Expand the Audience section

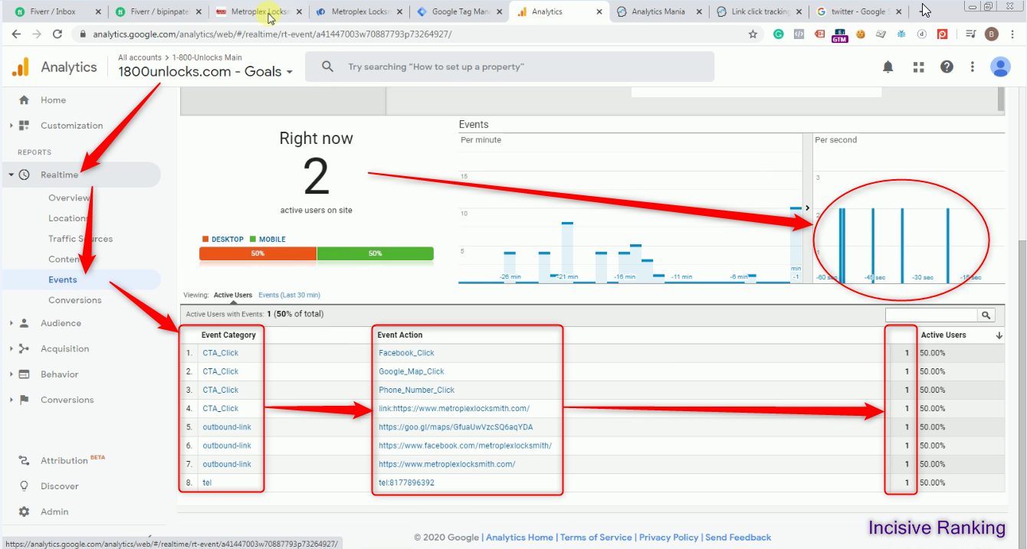click(x=11, y=323)
